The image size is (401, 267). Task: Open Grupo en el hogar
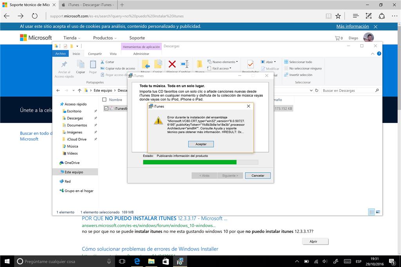[76, 191]
